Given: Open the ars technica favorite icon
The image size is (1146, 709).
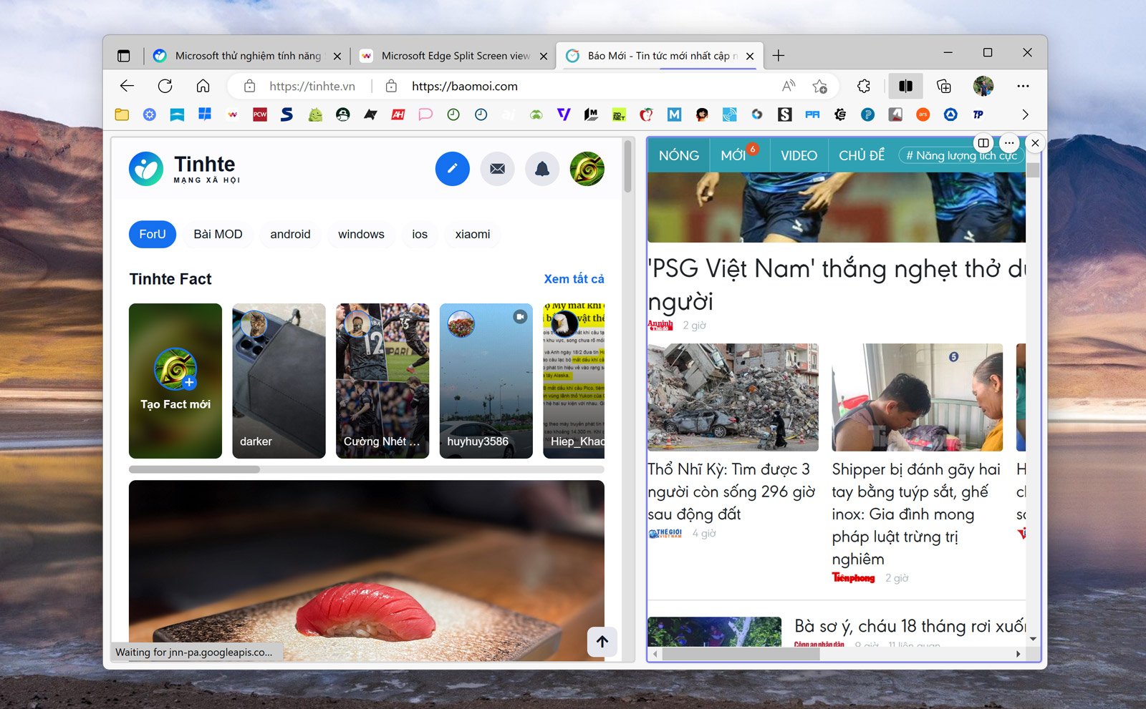Looking at the screenshot, I should [x=923, y=114].
